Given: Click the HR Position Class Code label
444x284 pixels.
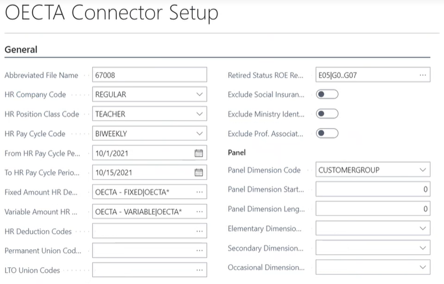Looking at the screenshot, I should coord(42,114).
